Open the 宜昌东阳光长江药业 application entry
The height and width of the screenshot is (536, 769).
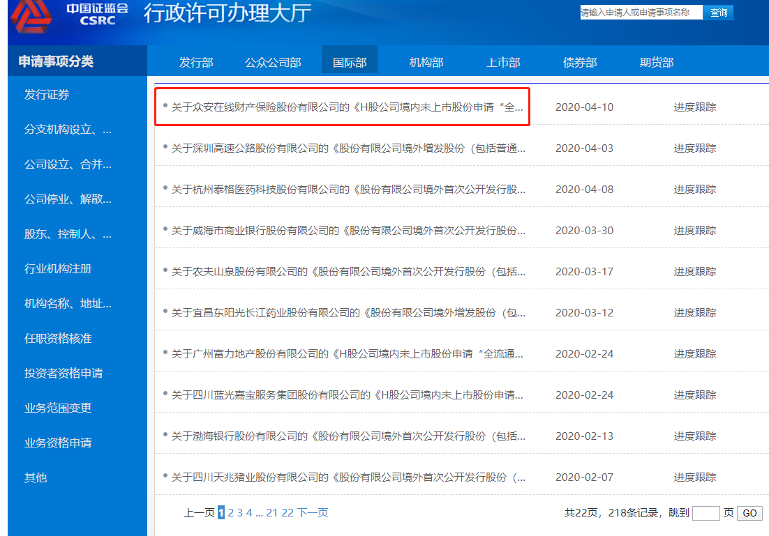[x=348, y=313]
